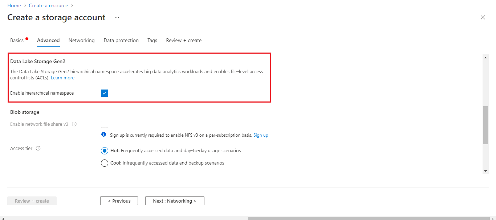
Task: Click the horizontal scrollbar right arrow
Action: coord(493,218)
